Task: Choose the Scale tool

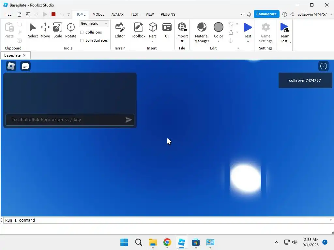Action: tap(57, 30)
